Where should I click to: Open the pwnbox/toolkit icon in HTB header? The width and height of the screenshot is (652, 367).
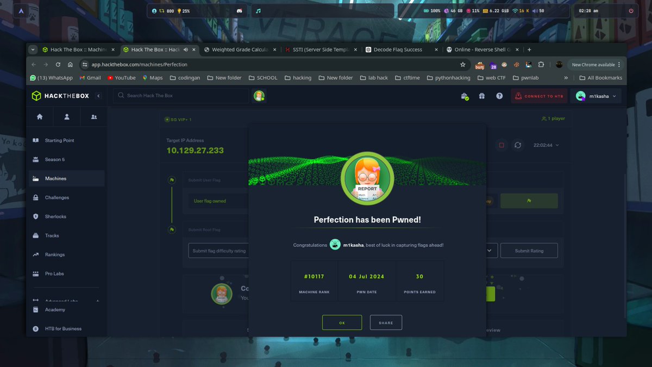tap(465, 96)
